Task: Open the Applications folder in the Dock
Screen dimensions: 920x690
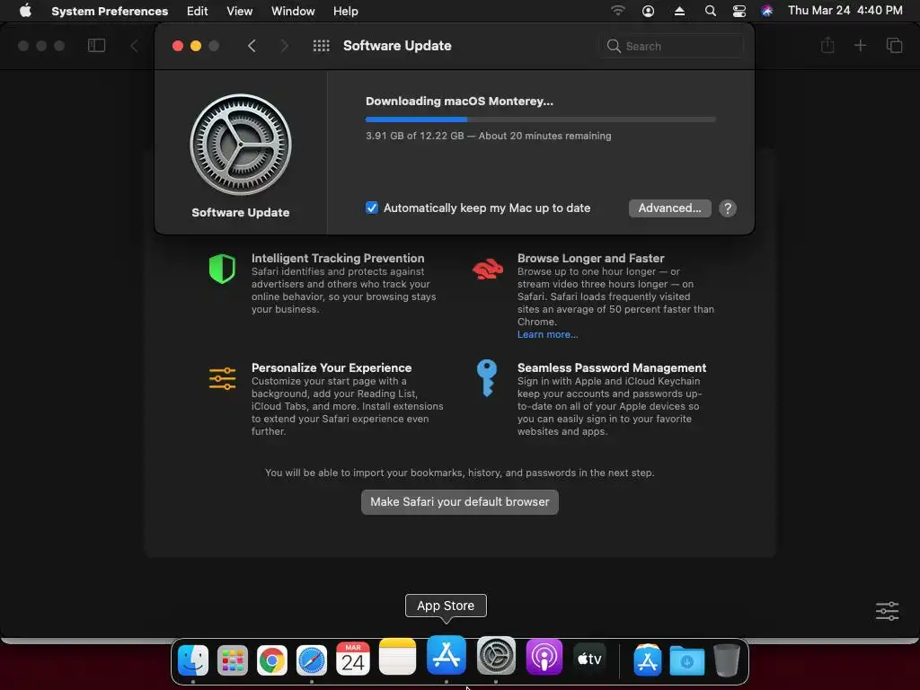Action: tap(647, 660)
